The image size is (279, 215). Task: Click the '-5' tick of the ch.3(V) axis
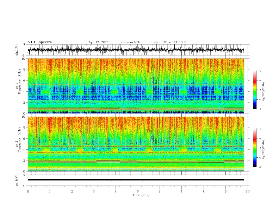[24, 186]
